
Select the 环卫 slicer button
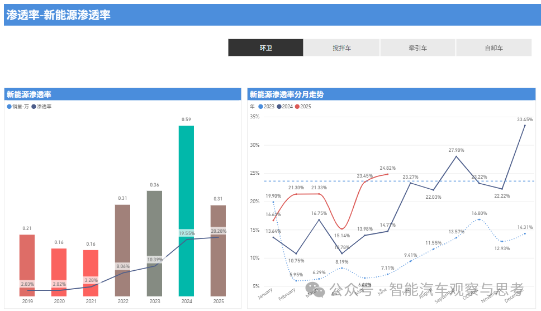click(x=265, y=47)
